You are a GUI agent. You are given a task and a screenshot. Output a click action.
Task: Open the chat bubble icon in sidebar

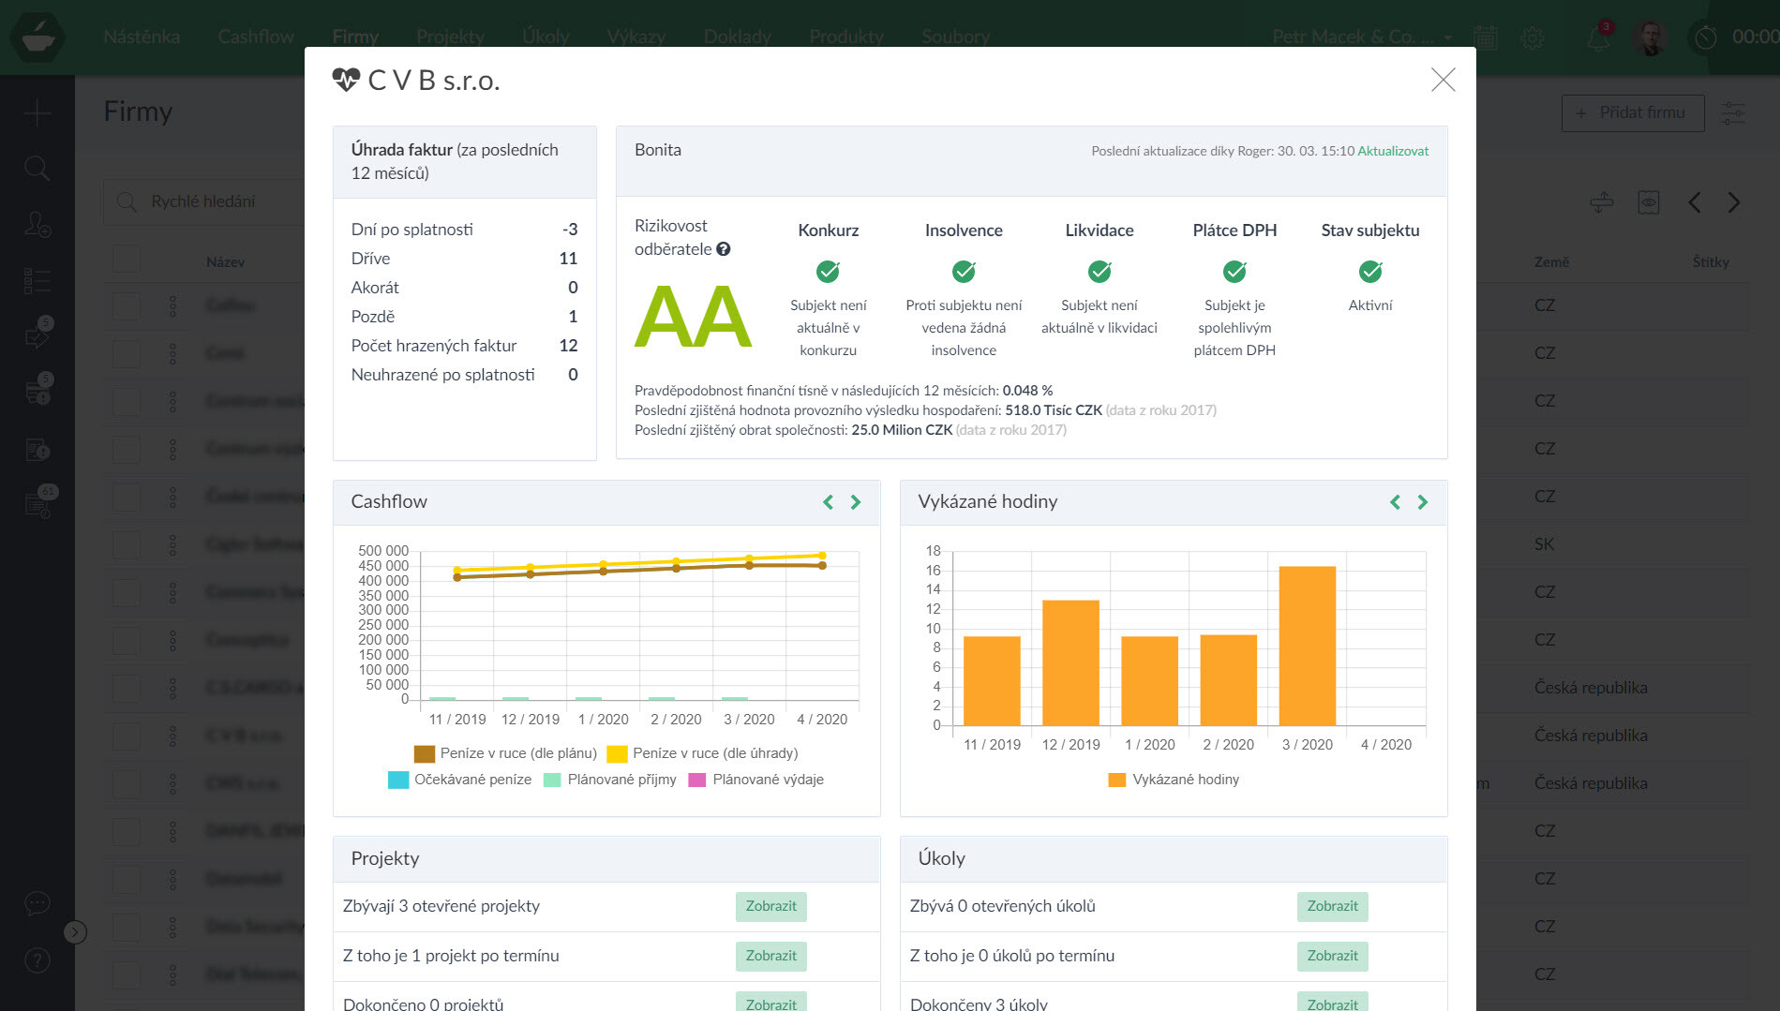pyautogui.click(x=37, y=903)
